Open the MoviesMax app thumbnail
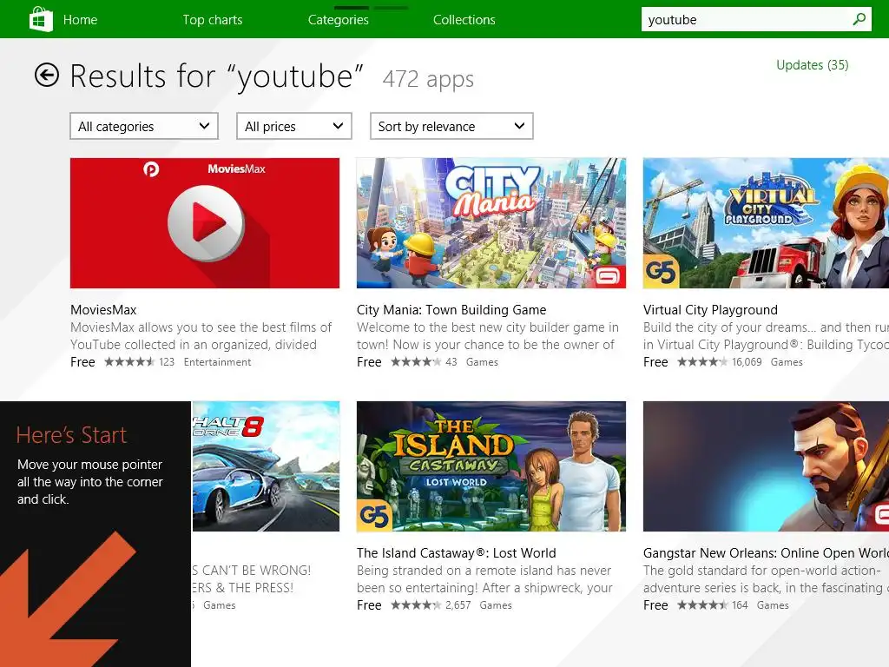The image size is (889, 667). click(205, 223)
